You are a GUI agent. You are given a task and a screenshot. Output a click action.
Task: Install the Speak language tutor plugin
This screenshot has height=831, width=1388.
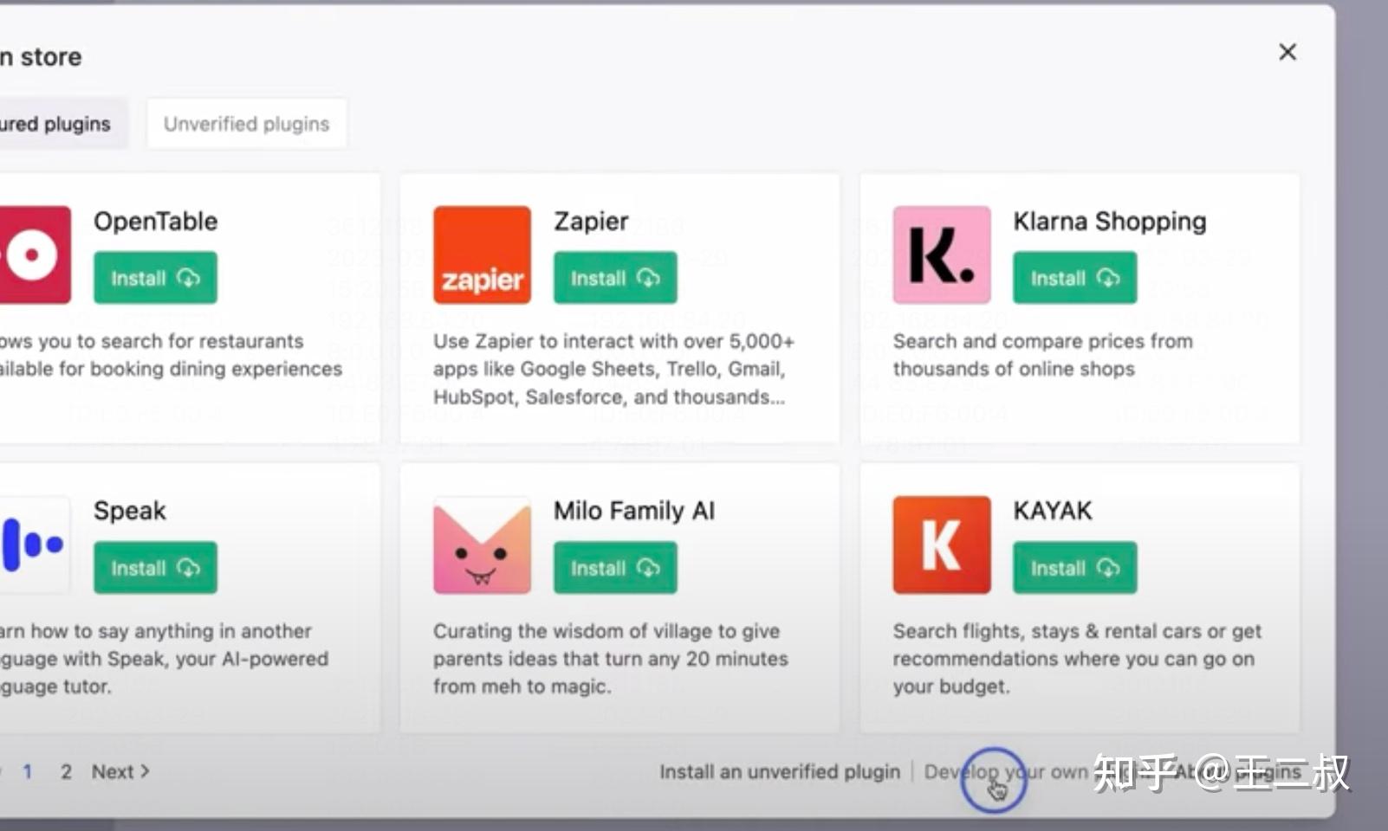[x=154, y=569]
